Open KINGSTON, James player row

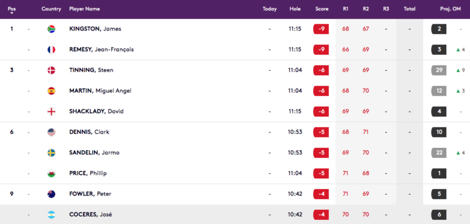point(235,29)
